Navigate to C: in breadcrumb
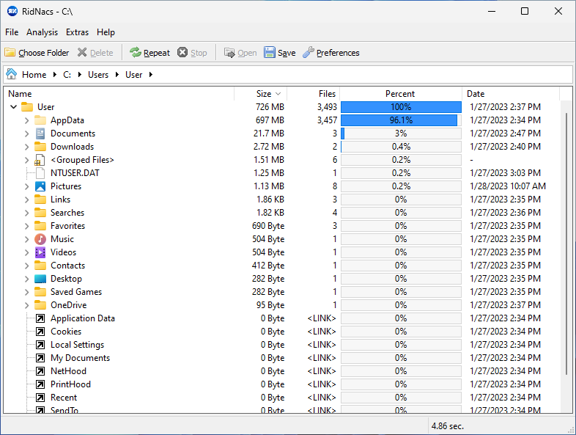The width and height of the screenshot is (576, 435). click(x=67, y=75)
